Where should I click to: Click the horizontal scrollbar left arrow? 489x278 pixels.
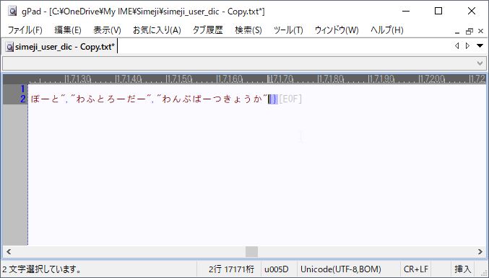(x=9, y=251)
